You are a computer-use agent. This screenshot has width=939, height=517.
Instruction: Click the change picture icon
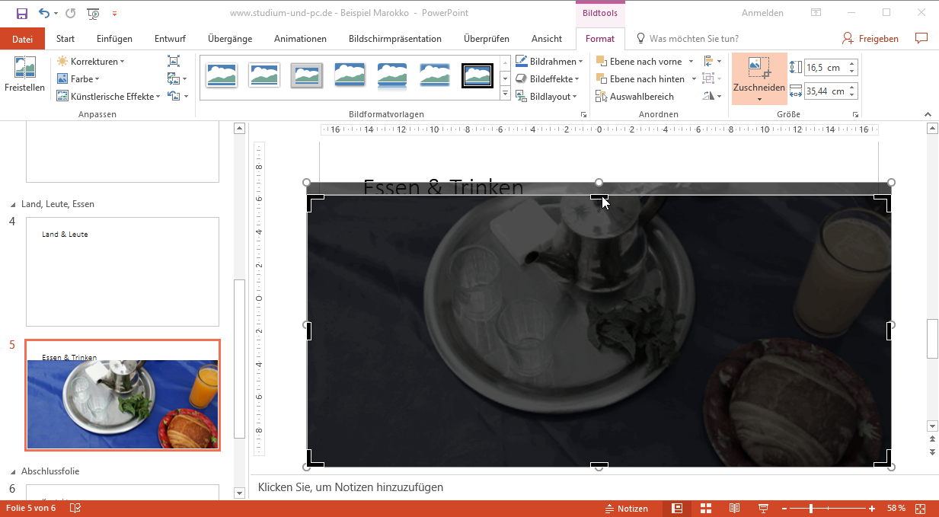174,78
